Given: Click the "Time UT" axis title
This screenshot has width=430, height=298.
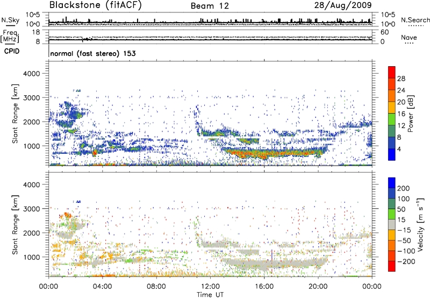Looking at the screenshot, I should [x=210, y=295].
